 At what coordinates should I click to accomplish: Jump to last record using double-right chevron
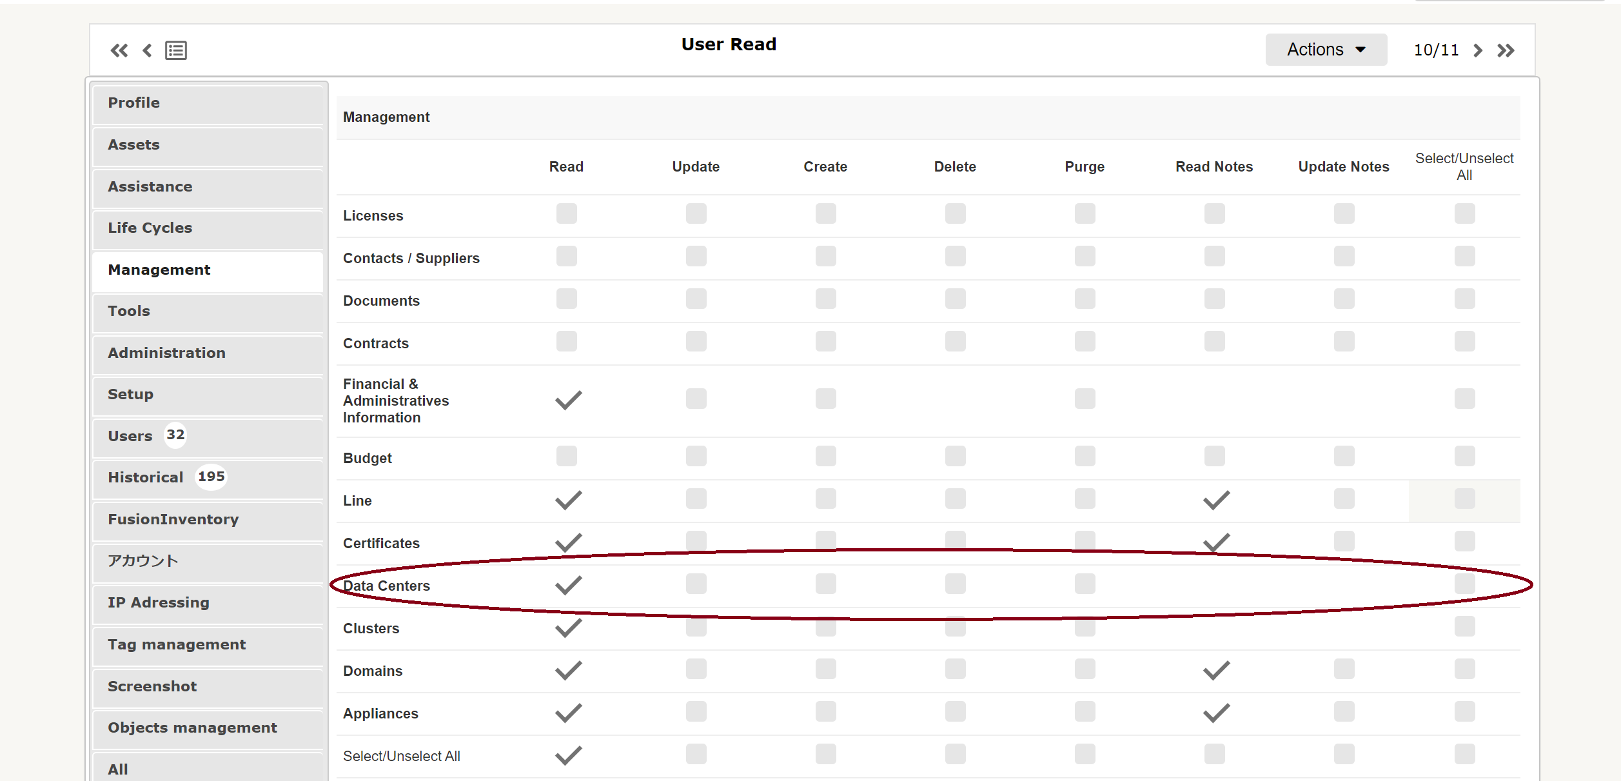coord(1507,50)
